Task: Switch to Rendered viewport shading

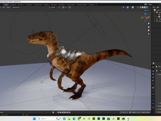Action: coord(147,7)
